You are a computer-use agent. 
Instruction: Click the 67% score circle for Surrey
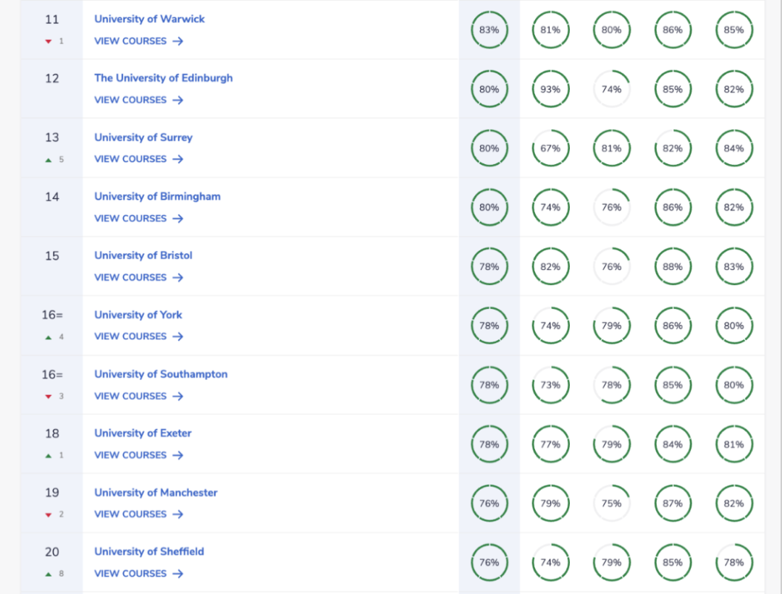[x=550, y=148]
